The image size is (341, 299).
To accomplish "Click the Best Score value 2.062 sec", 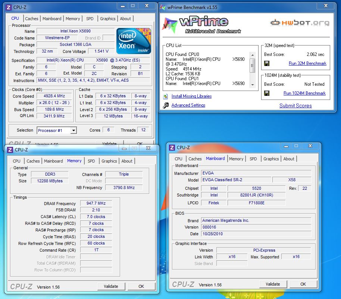I will pyautogui.click(x=315, y=54).
